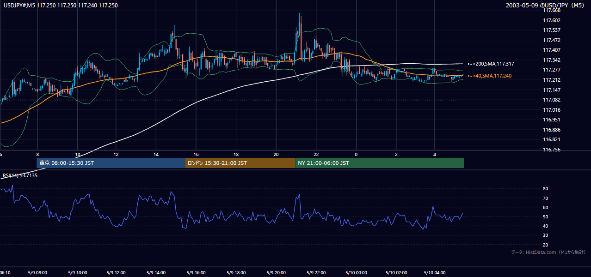591x277 pixels.
Task: Click RSI scale level 70
Action: point(546,198)
